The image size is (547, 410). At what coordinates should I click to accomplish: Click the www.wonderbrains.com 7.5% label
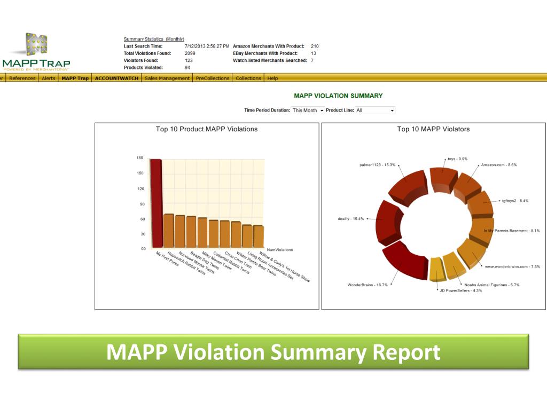coord(512,267)
